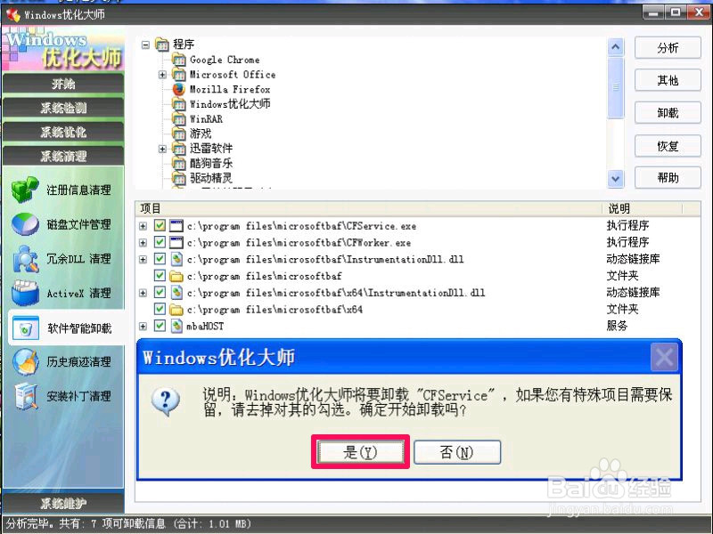Uncheck the mbaHOST service checkbox

160,326
